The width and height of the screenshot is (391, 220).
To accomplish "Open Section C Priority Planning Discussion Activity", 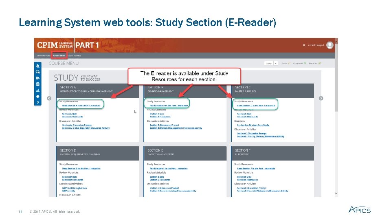I will click(261, 136).
